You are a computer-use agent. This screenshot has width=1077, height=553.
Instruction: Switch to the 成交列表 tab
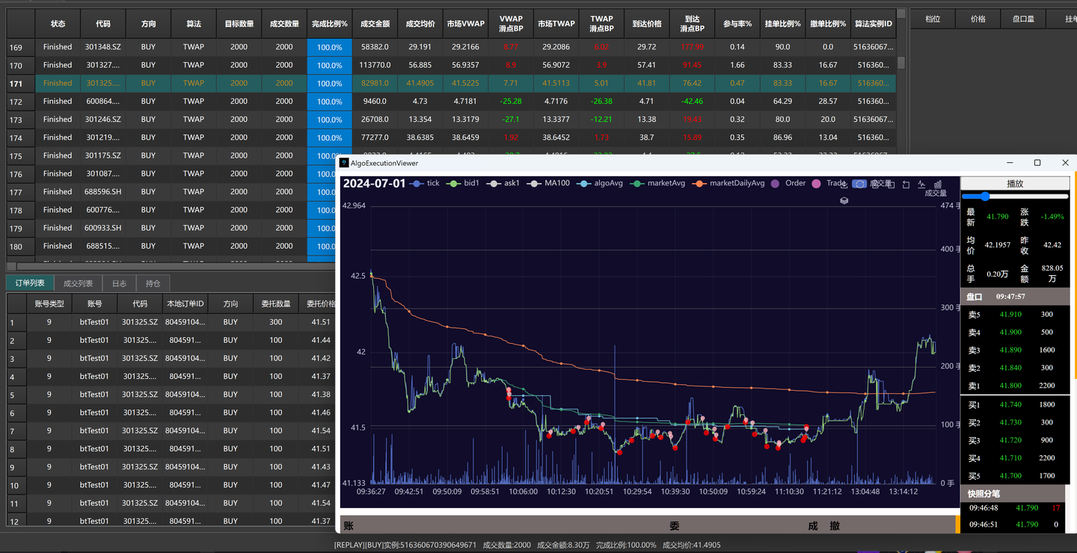pyautogui.click(x=78, y=283)
